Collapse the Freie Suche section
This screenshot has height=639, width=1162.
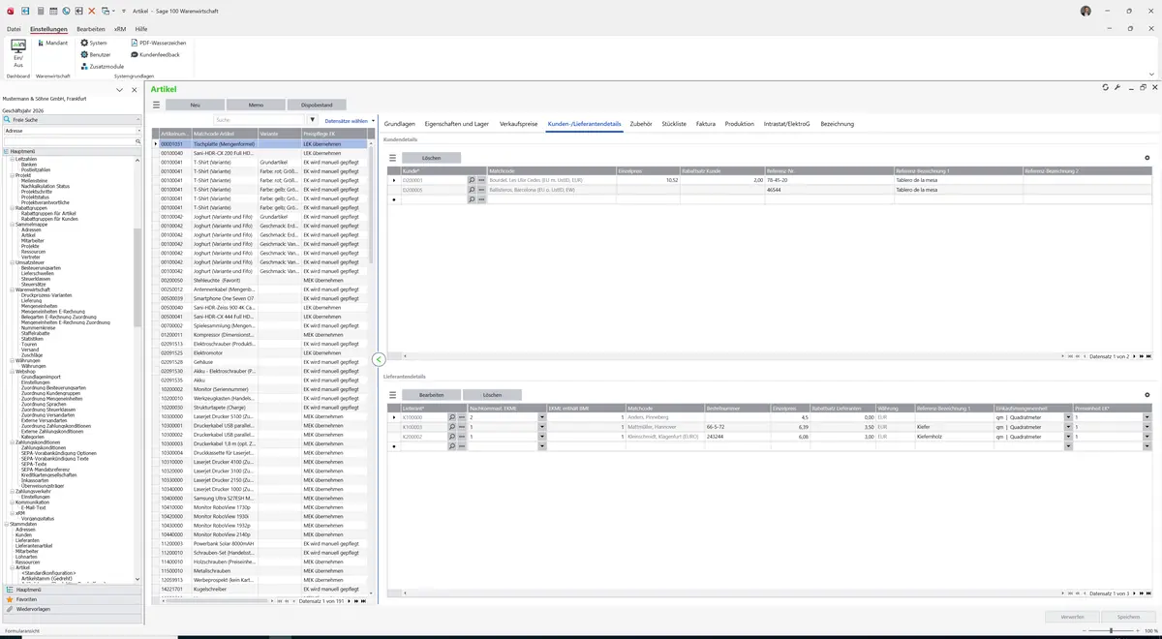click(x=138, y=119)
